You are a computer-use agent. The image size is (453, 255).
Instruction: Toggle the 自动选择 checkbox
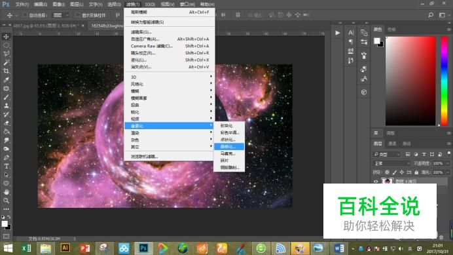25,15
